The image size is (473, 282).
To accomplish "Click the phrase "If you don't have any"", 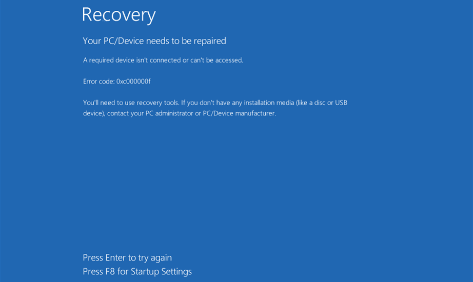I will (211, 103).
